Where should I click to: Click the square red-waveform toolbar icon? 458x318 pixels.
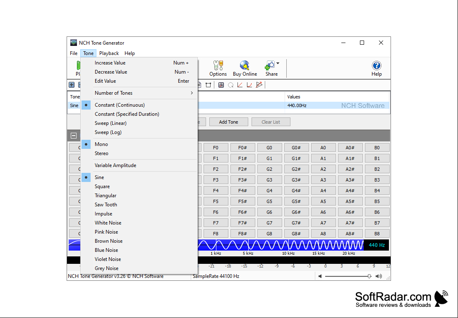[x=221, y=85]
